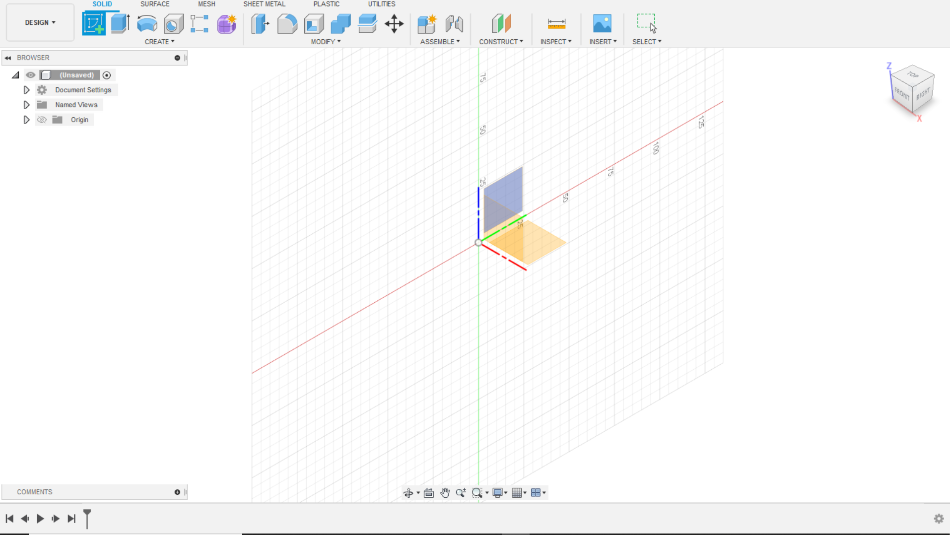Jump to timeline beginning
Viewport: 950px width, 535px height.
9,519
